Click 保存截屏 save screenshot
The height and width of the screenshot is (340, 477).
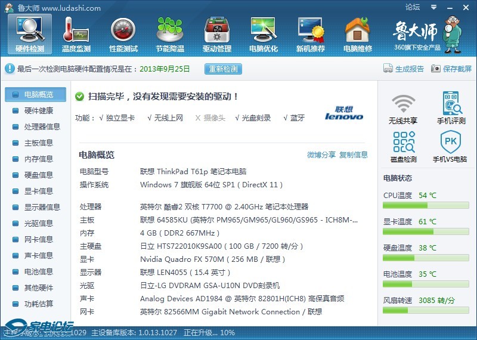tap(451, 69)
